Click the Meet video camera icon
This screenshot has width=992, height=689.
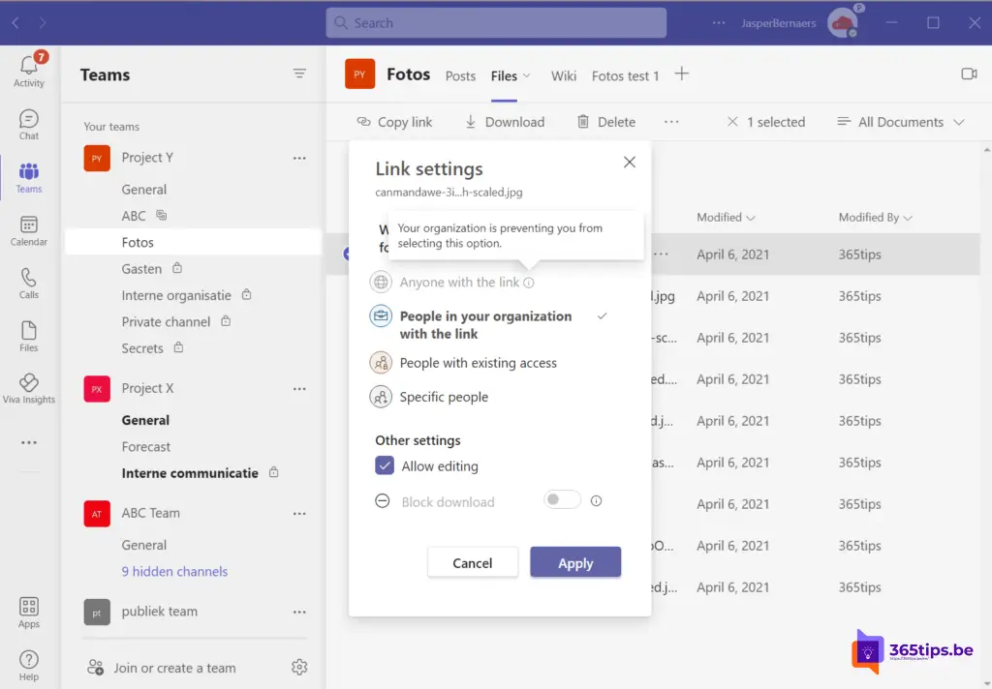click(x=968, y=75)
